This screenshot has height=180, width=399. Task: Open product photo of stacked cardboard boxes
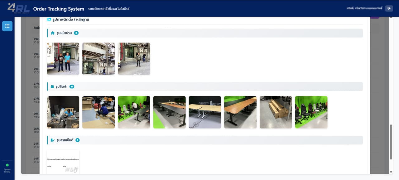click(x=276, y=112)
